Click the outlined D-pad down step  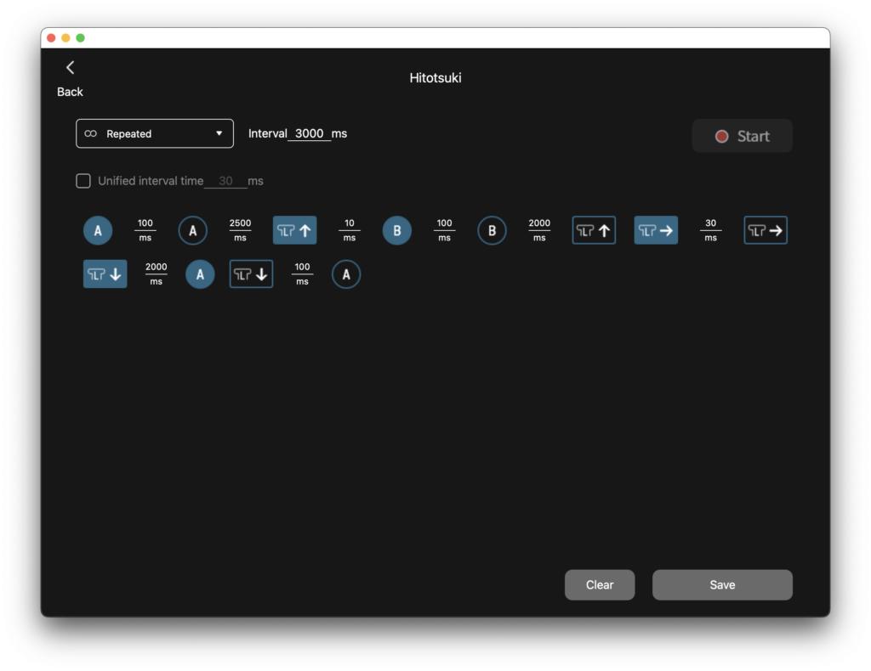pos(251,273)
